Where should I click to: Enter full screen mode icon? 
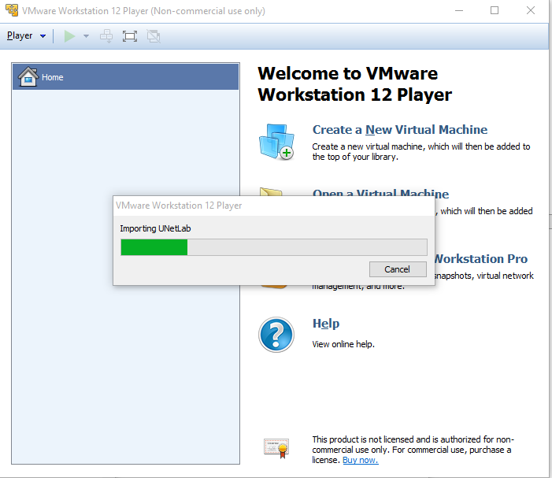[130, 36]
